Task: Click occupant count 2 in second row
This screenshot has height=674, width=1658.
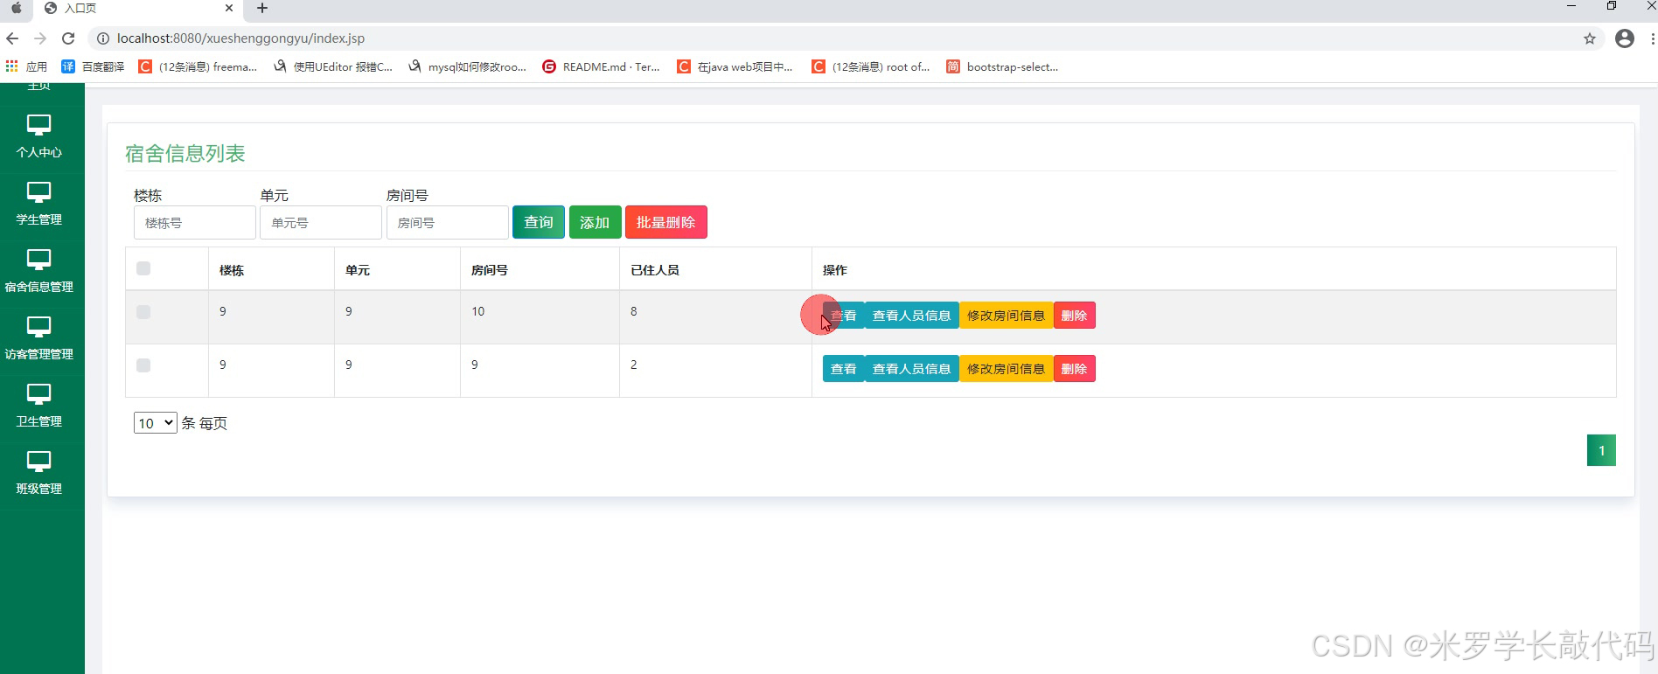Action: (x=634, y=365)
